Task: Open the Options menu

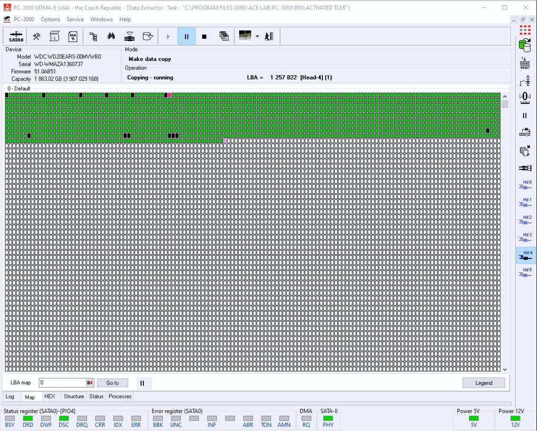Action: 50,19
